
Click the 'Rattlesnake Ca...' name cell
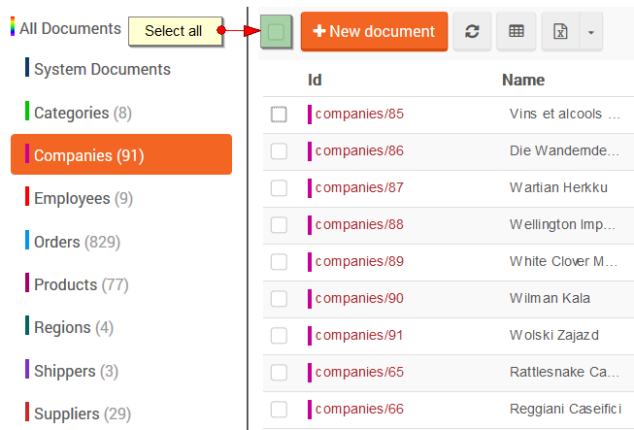click(564, 372)
